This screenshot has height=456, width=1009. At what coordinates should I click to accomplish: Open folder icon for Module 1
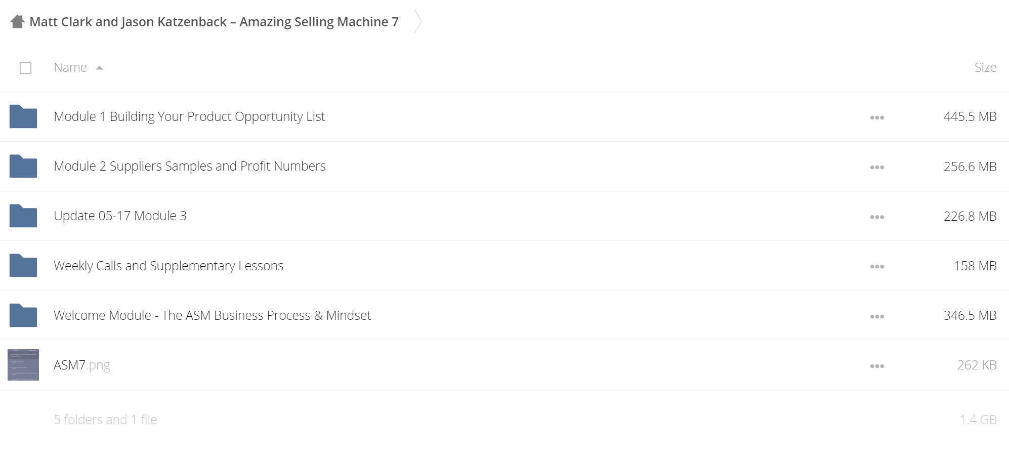(23, 116)
